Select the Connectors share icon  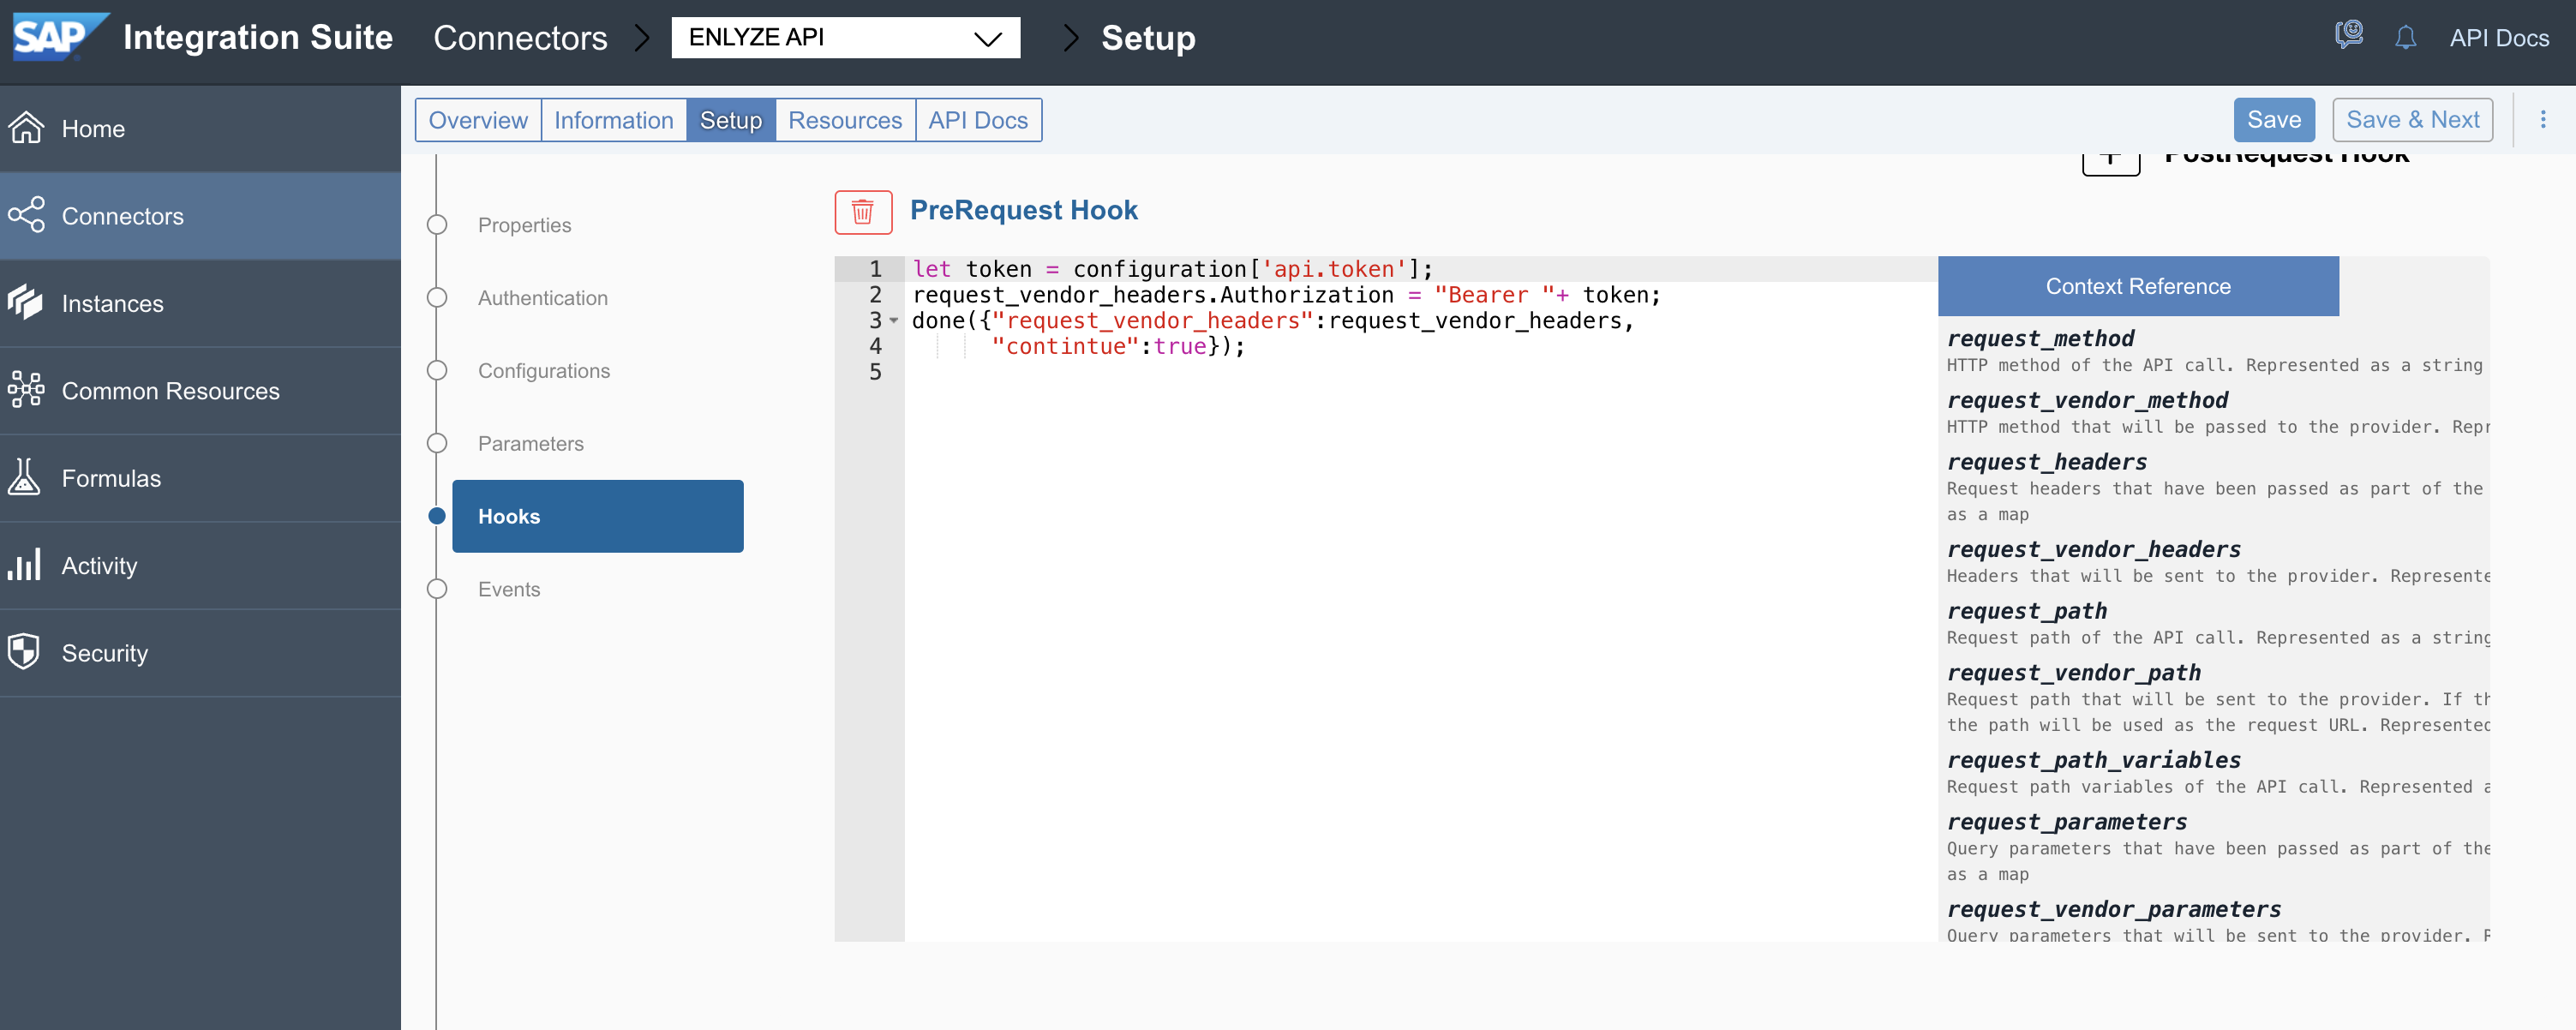click(x=26, y=215)
